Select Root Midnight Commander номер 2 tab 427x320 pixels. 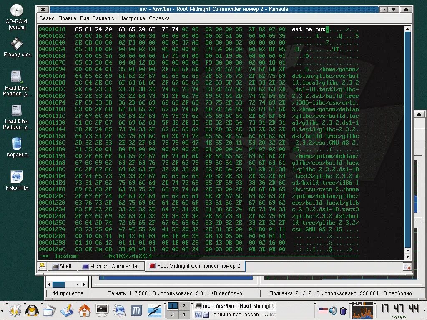195,266
